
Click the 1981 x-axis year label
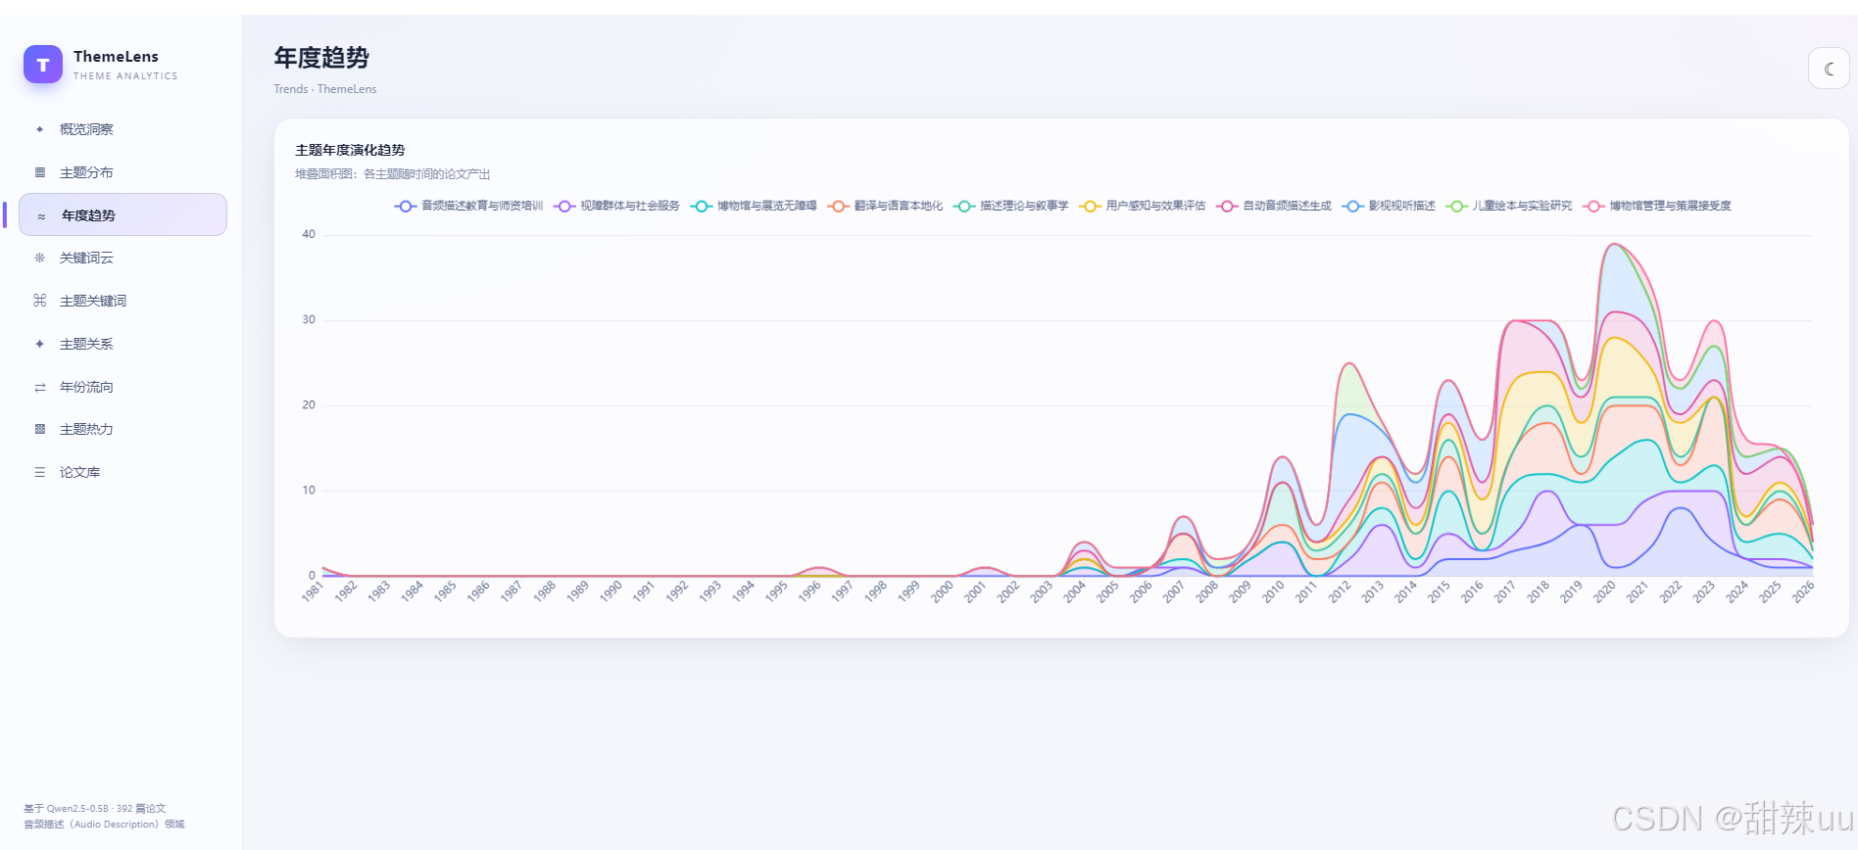(x=313, y=591)
